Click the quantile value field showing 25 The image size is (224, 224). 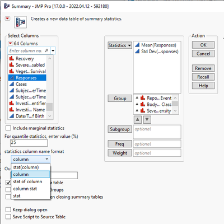coord(29,143)
